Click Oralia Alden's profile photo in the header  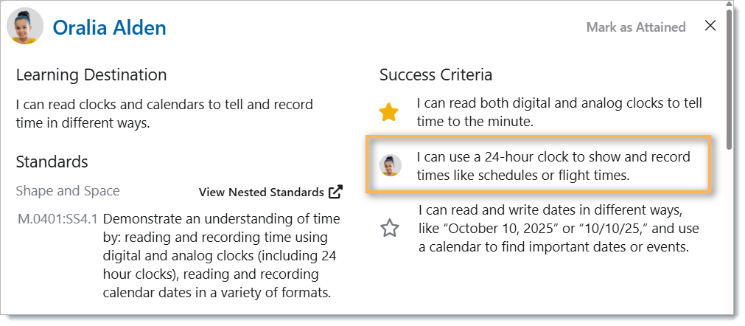(x=24, y=27)
